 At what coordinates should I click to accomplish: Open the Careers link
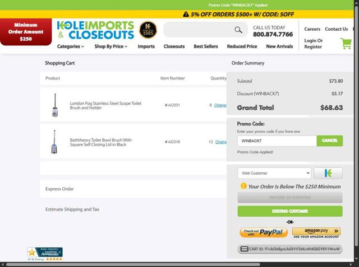point(312,29)
